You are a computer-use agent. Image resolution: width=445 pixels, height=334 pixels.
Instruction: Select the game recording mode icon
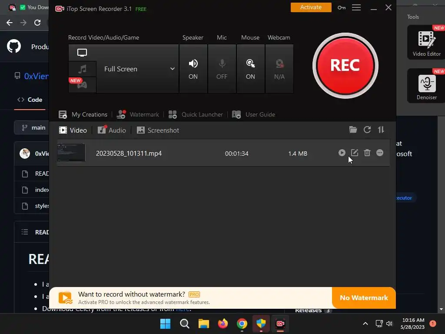(82, 85)
